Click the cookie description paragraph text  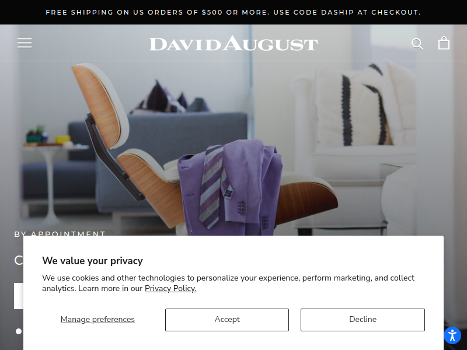click(x=228, y=283)
